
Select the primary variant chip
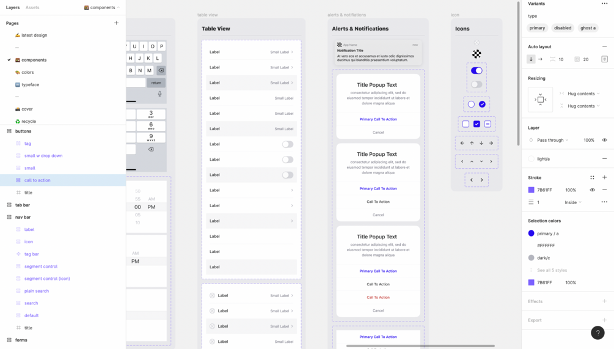[x=537, y=28]
